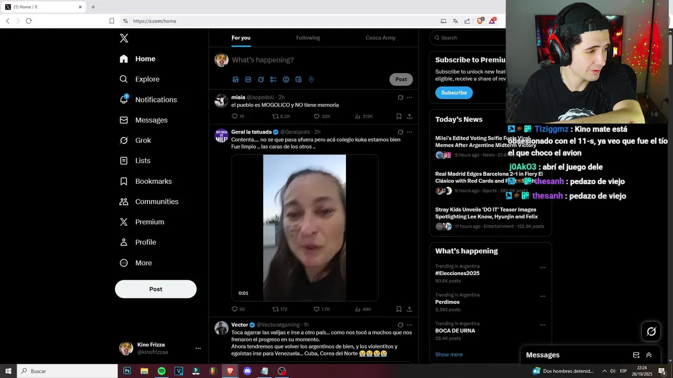Expand the Messages drawer
The image size is (673, 378).
coord(649,355)
